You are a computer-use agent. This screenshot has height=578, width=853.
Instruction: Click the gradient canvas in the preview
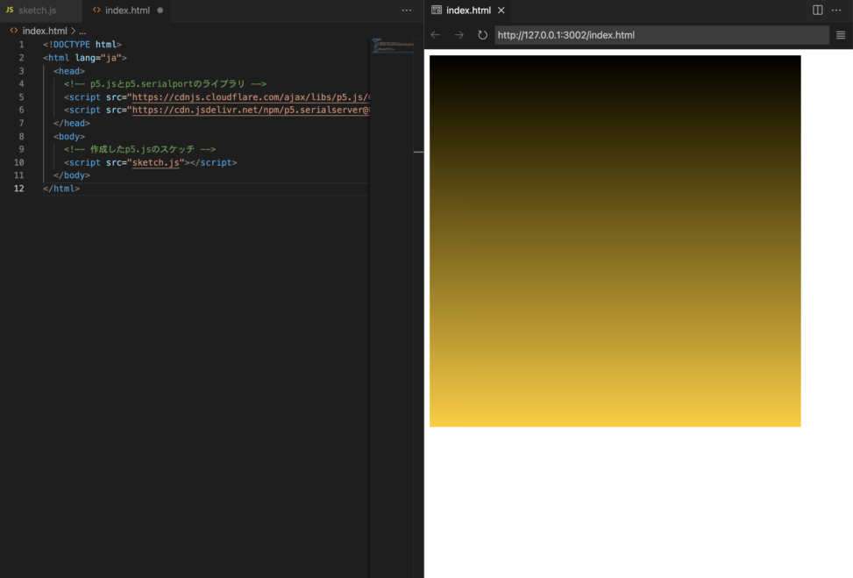click(614, 241)
